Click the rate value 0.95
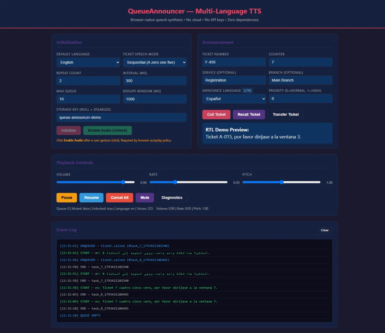 point(236,182)
